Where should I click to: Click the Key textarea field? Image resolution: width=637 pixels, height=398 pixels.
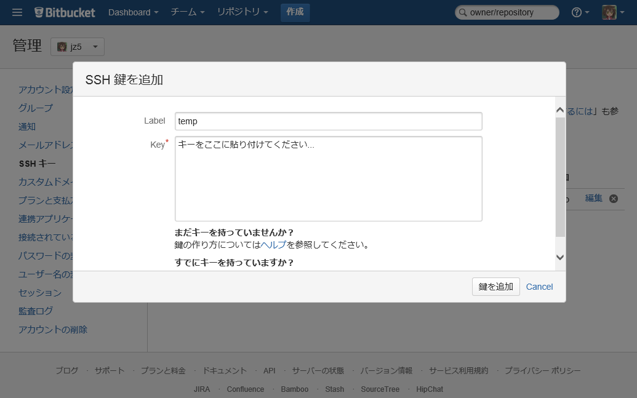click(328, 178)
